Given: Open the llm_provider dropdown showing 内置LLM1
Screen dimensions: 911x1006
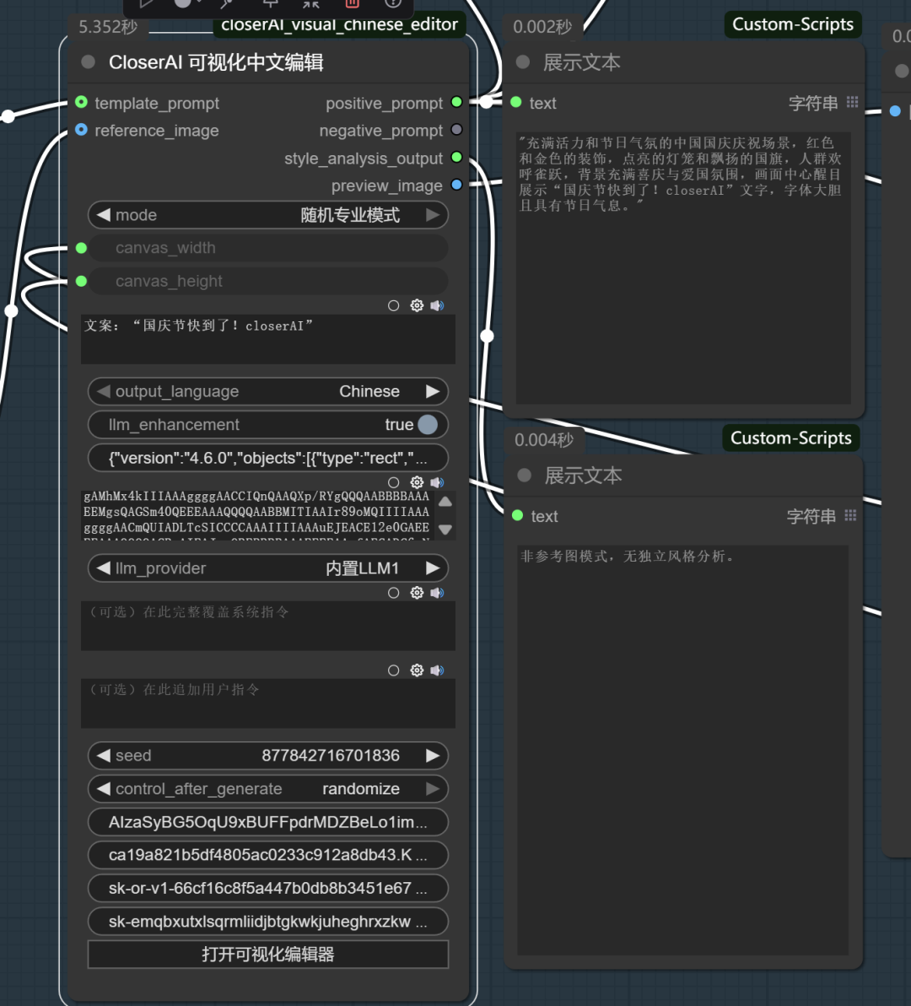Looking at the screenshot, I should click(x=267, y=568).
